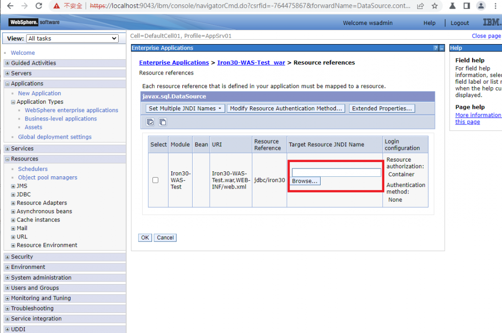
Task: Click the Close page link
Action: [x=486, y=36]
